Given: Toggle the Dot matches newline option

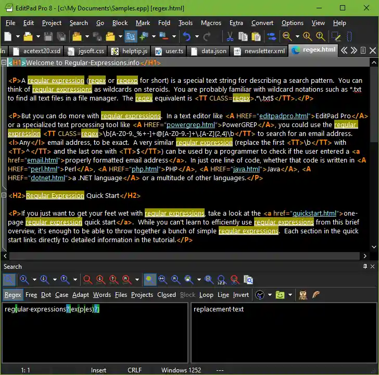Looking at the screenshot, I should click(x=46, y=295).
